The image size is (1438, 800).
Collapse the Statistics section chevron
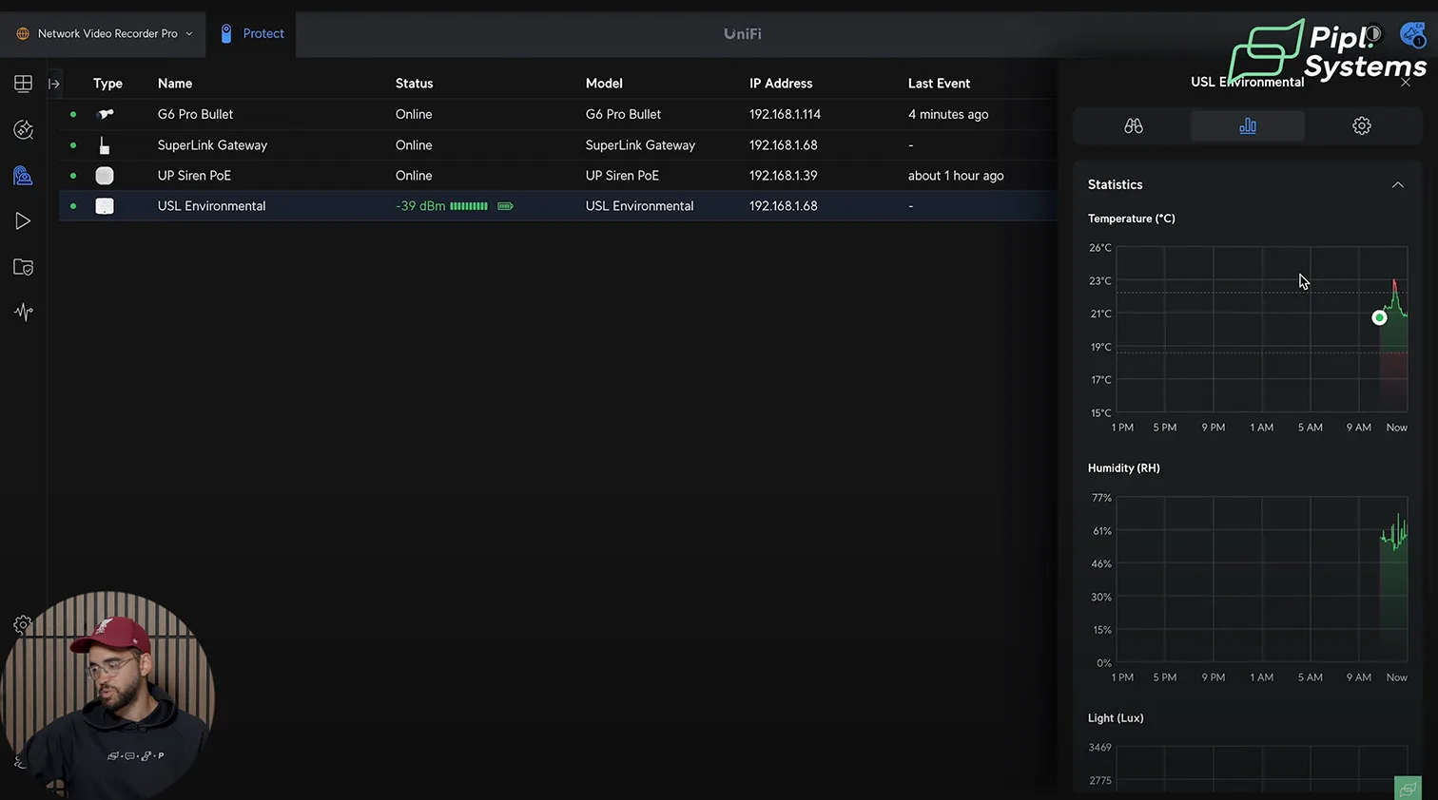point(1397,184)
